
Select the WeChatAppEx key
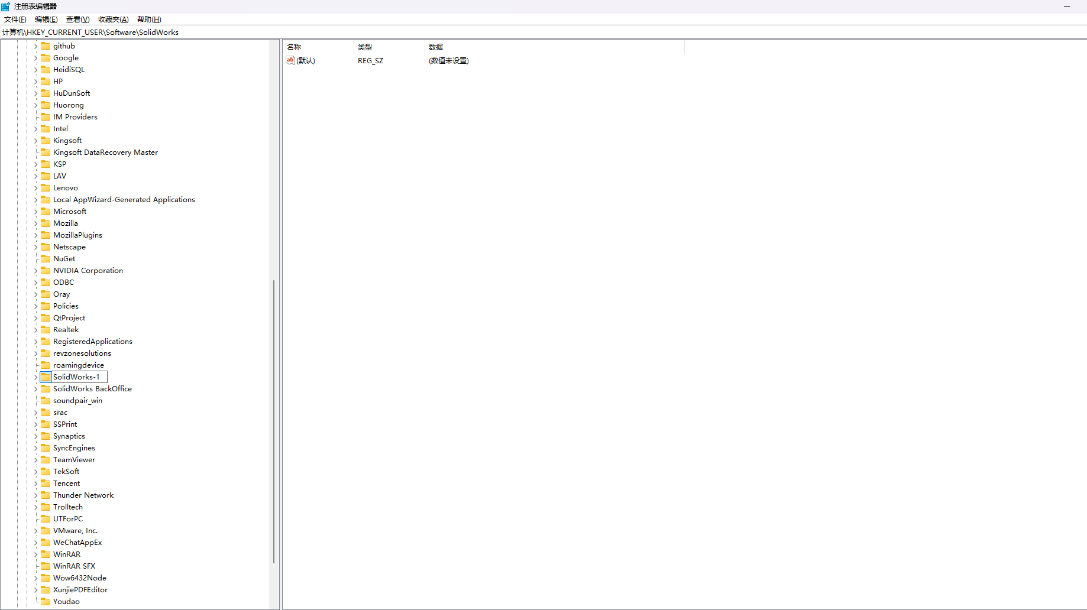pos(77,543)
